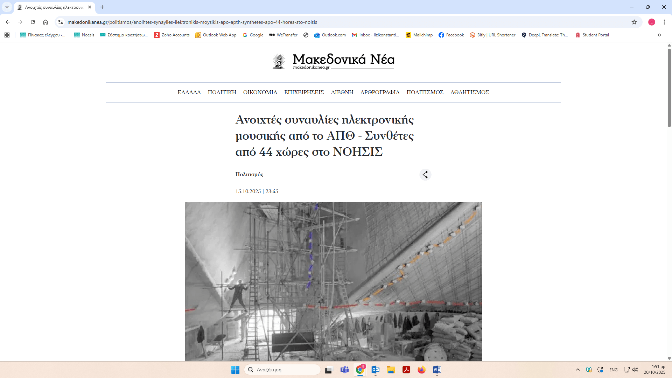Open the Chrome three-dot menu
This screenshot has width=672, height=378.
pos(664,22)
